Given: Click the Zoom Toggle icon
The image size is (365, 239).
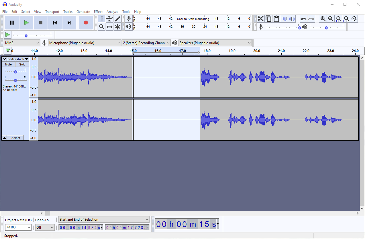Looking at the screenshot, I should [354, 19].
